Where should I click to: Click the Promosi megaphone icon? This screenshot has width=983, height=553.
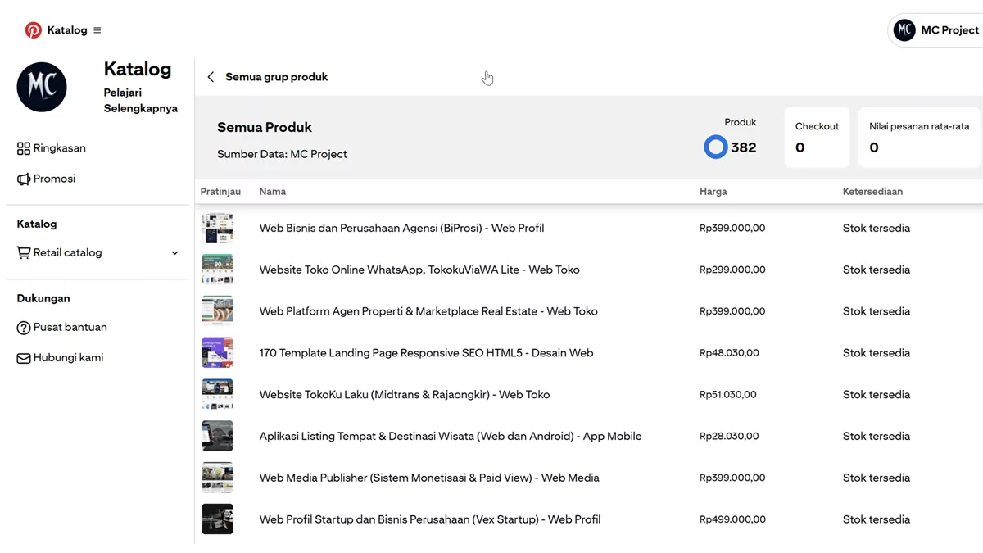point(24,179)
